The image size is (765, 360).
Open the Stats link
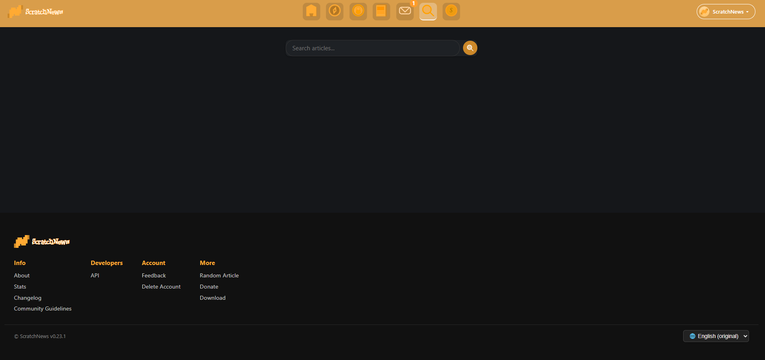pyautogui.click(x=20, y=287)
